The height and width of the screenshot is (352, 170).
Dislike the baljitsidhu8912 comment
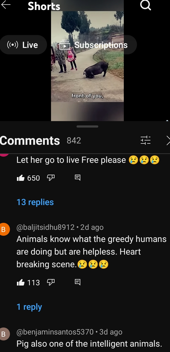51,282
